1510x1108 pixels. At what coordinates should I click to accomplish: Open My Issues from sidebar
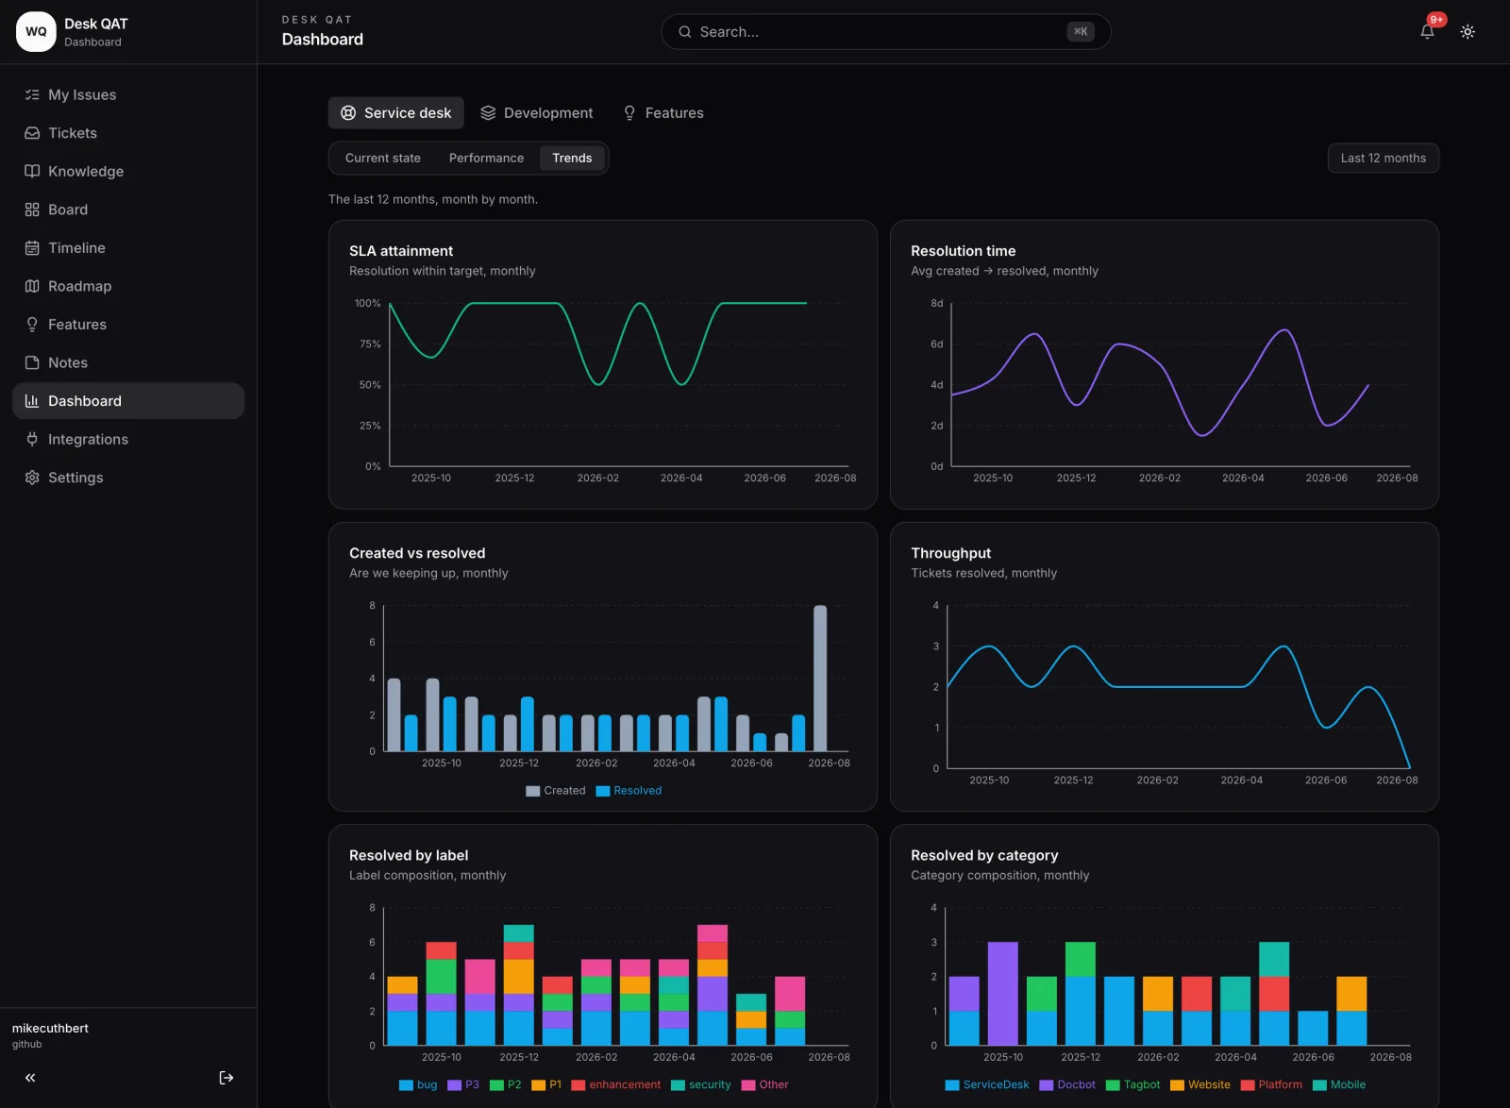pos(128,94)
